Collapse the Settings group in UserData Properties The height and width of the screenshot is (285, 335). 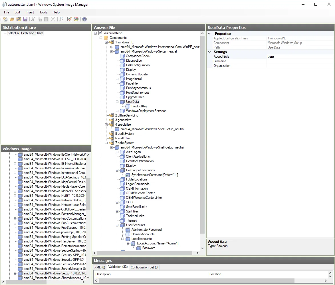(x=210, y=52)
